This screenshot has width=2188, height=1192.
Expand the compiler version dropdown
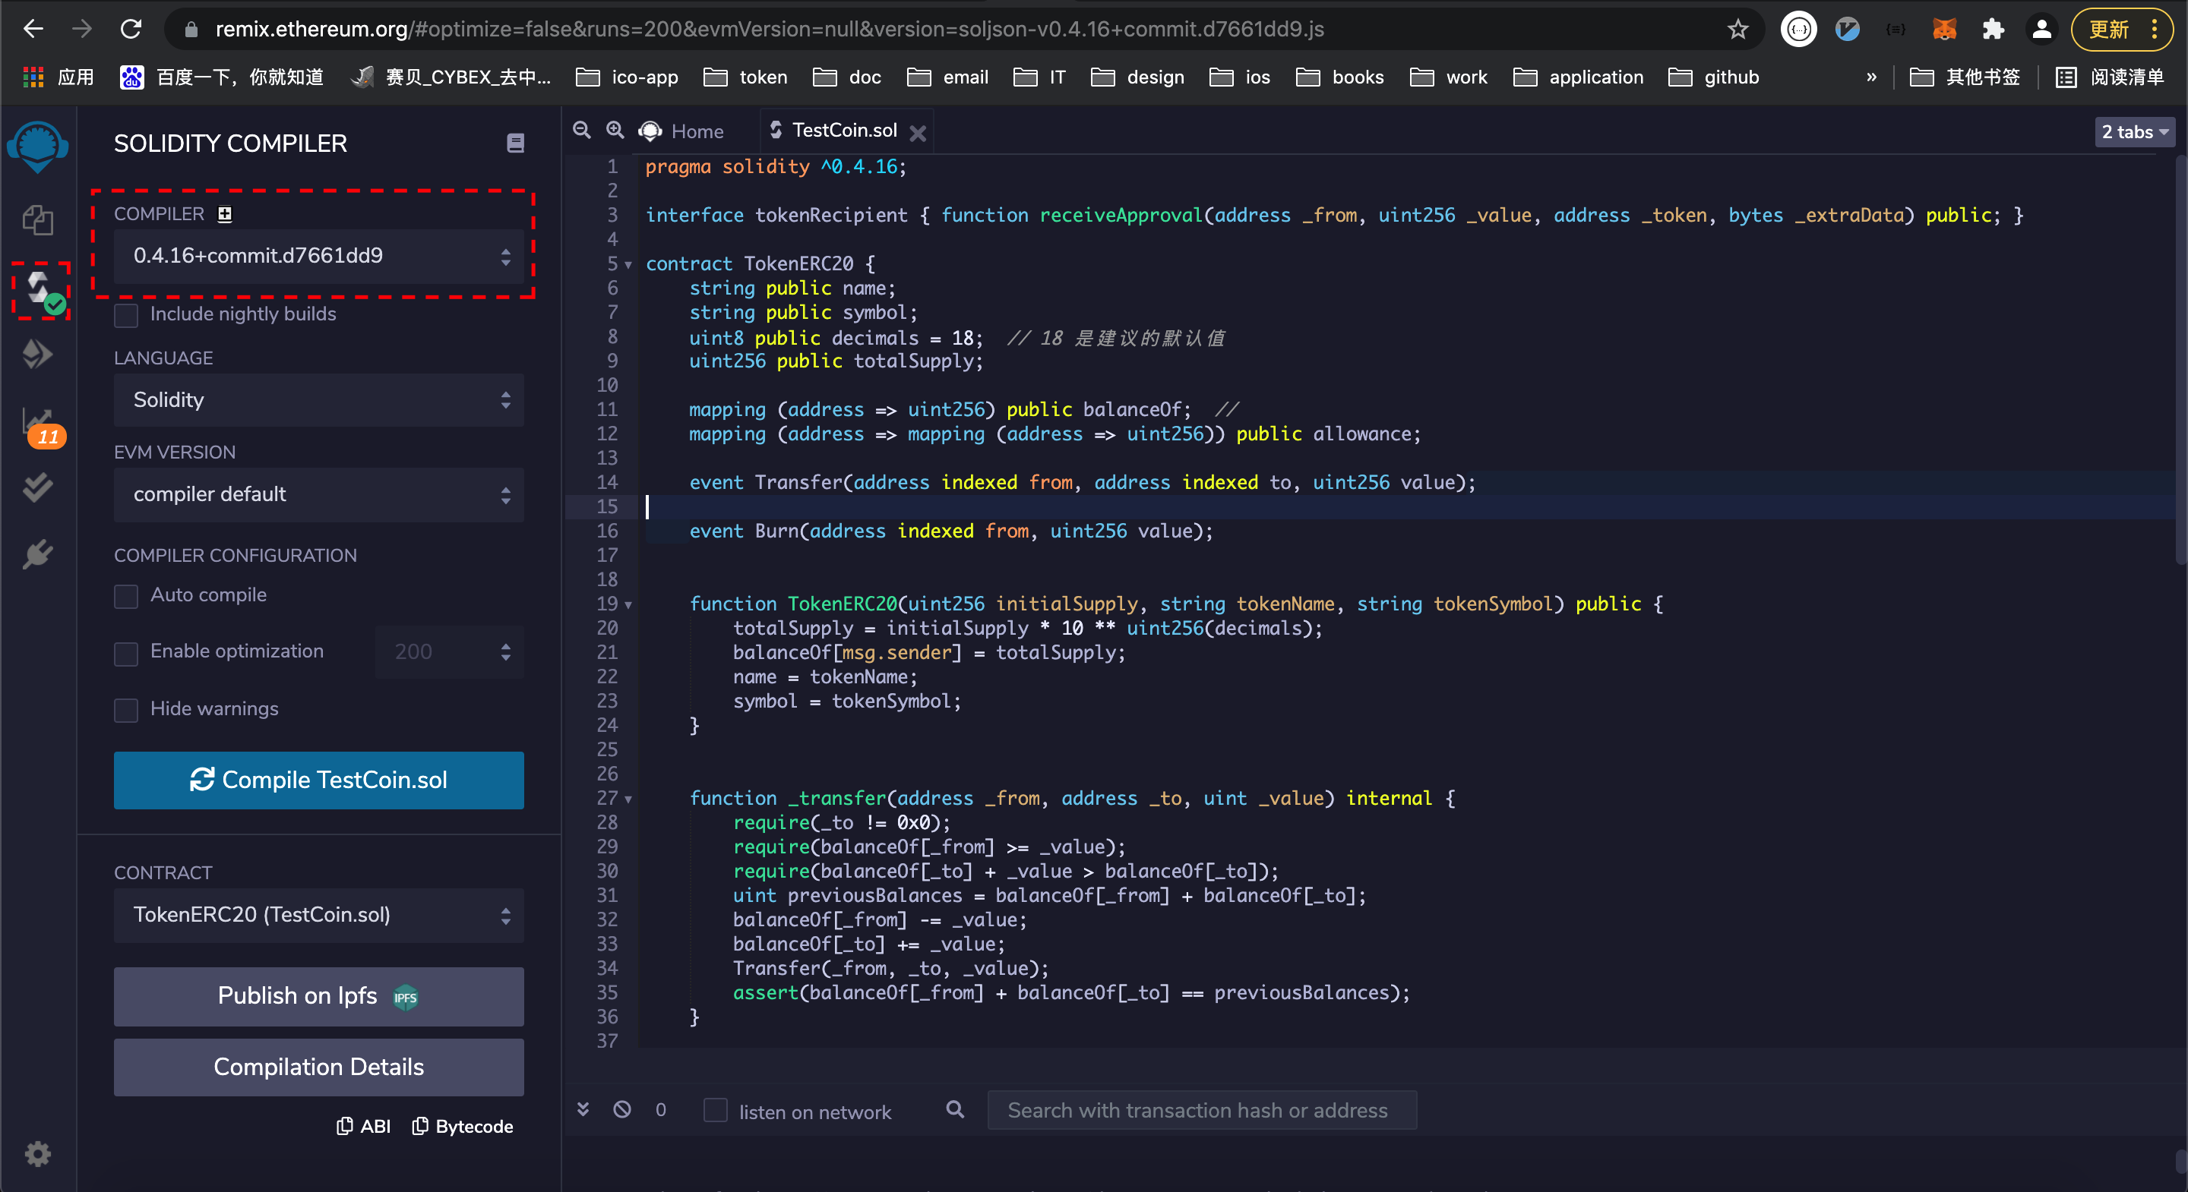click(x=318, y=254)
